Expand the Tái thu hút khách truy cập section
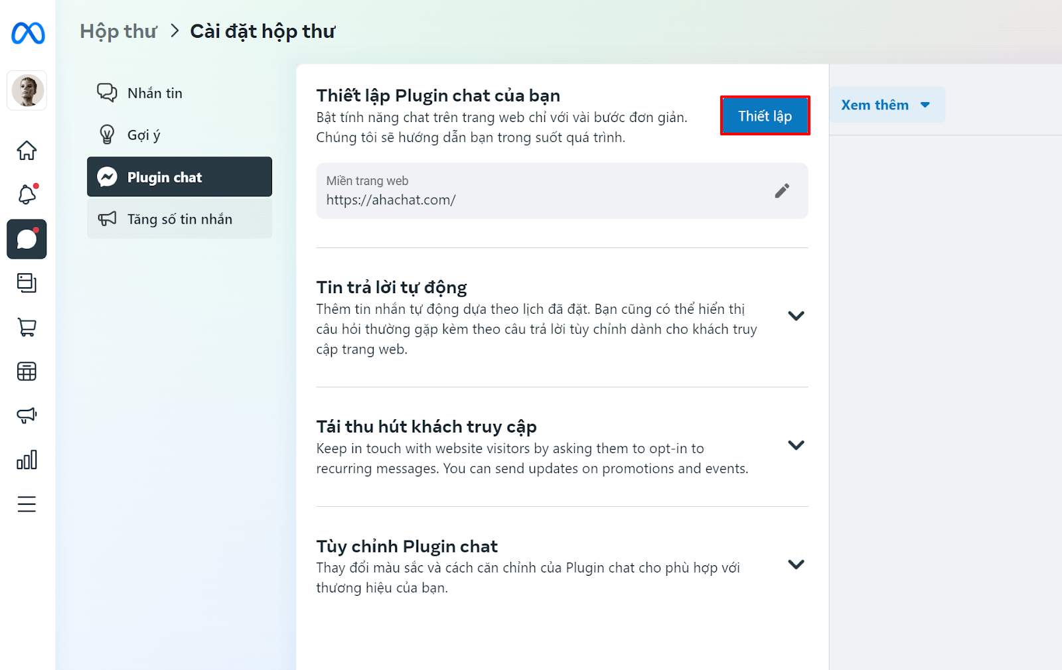The image size is (1062, 670). tap(796, 445)
